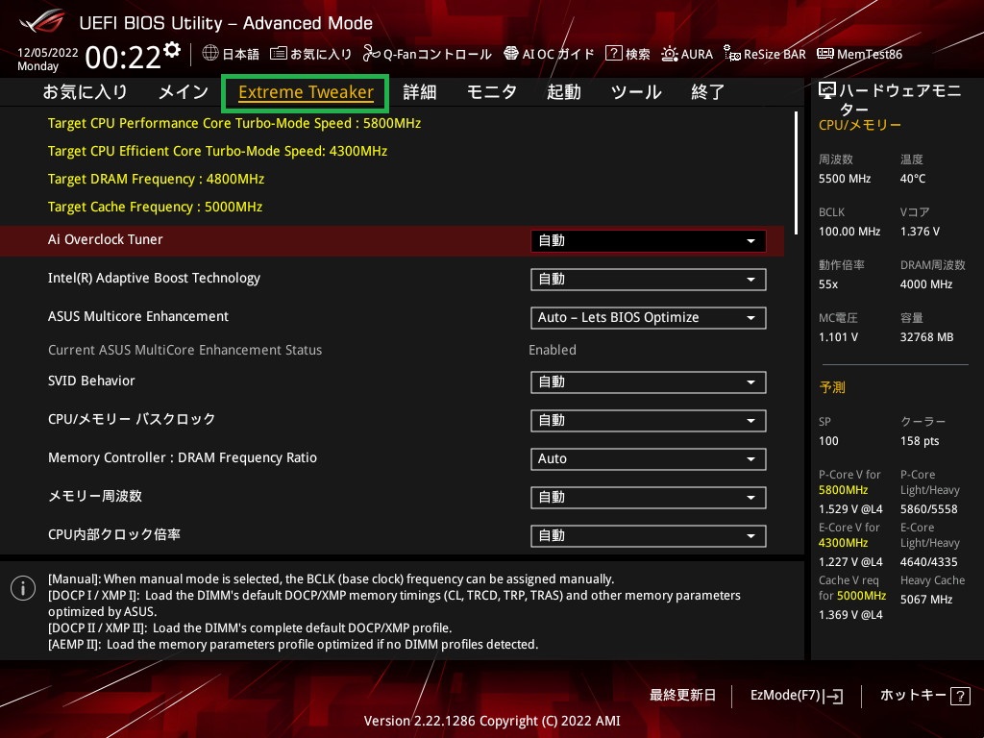Select the Ai Overclock Tuner row label
The height and width of the screenshot is (738, 984).
(x=105, y=239)
